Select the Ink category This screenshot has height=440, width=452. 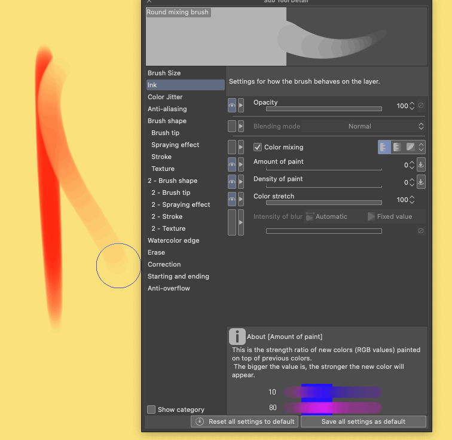(185, 85)
